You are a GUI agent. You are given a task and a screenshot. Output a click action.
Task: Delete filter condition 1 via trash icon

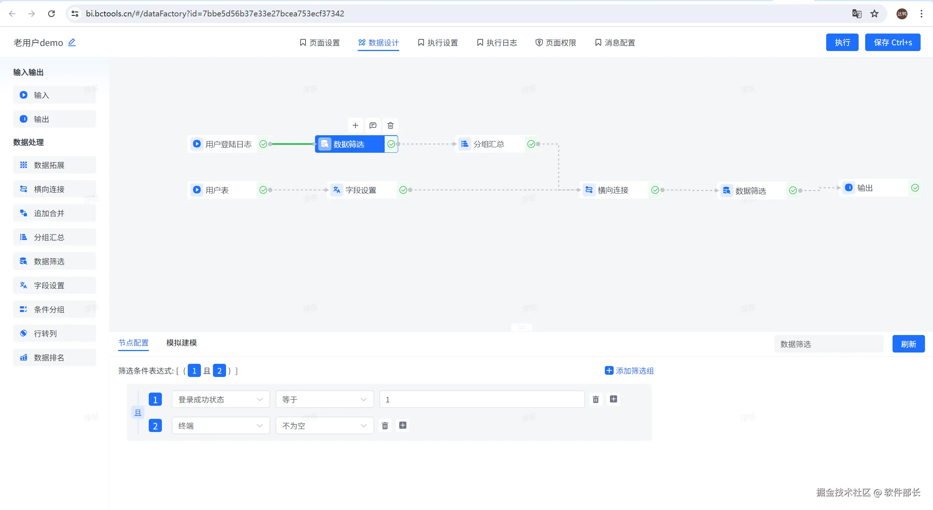click(x=596, y=399)
